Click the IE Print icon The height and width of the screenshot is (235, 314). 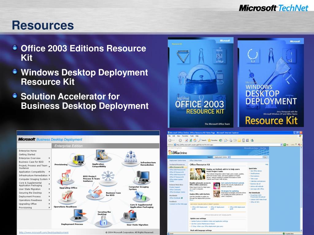click(231, 140)
